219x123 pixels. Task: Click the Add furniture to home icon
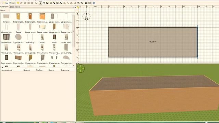point(36,3)
